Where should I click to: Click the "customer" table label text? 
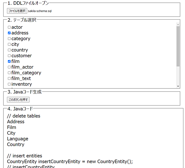pos(21,56)
